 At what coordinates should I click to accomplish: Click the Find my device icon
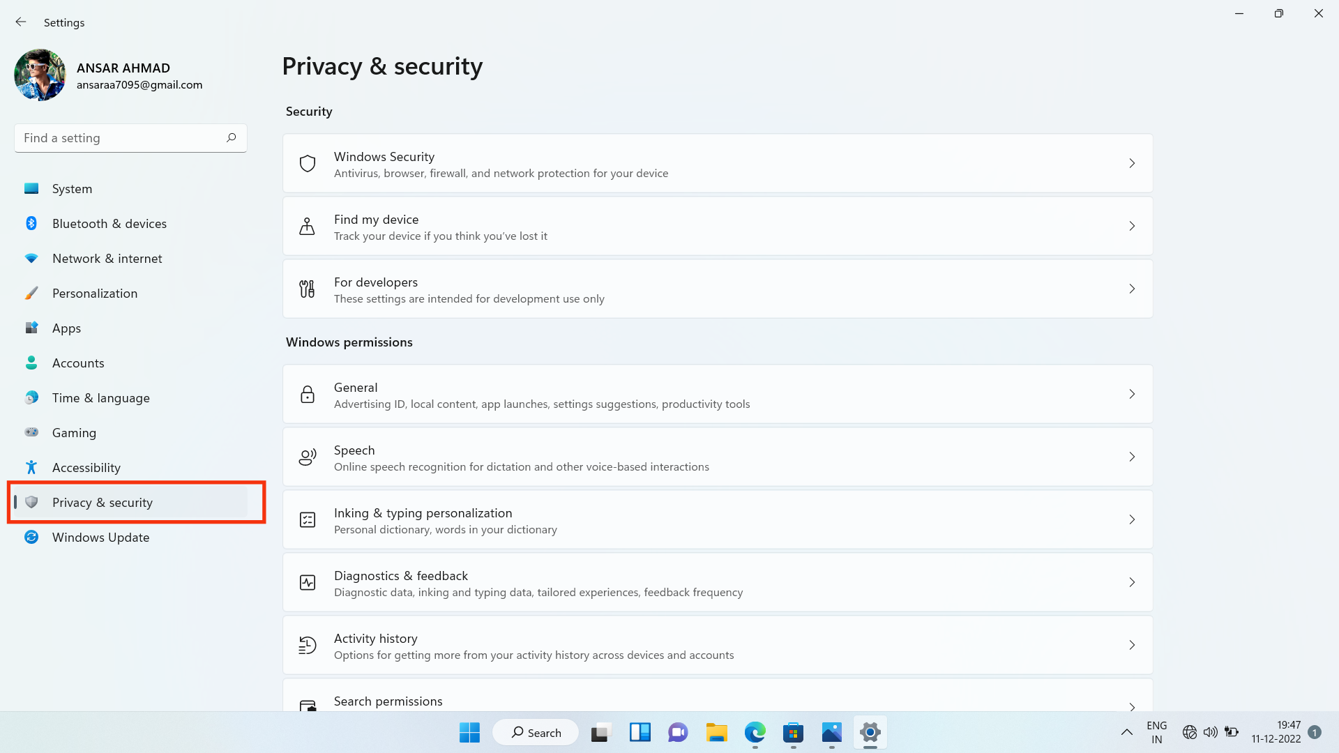[x=307, y=227]
